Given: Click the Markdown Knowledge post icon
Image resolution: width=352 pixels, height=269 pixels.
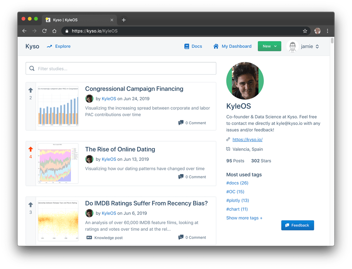Looking at the screenshot, I should coord(89,237).
